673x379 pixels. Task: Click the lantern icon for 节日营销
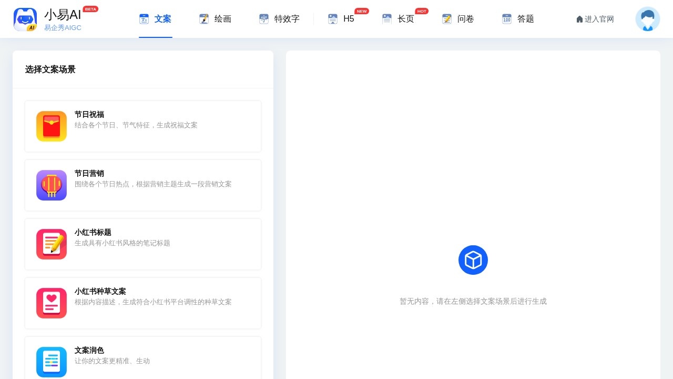pos(51,185)
